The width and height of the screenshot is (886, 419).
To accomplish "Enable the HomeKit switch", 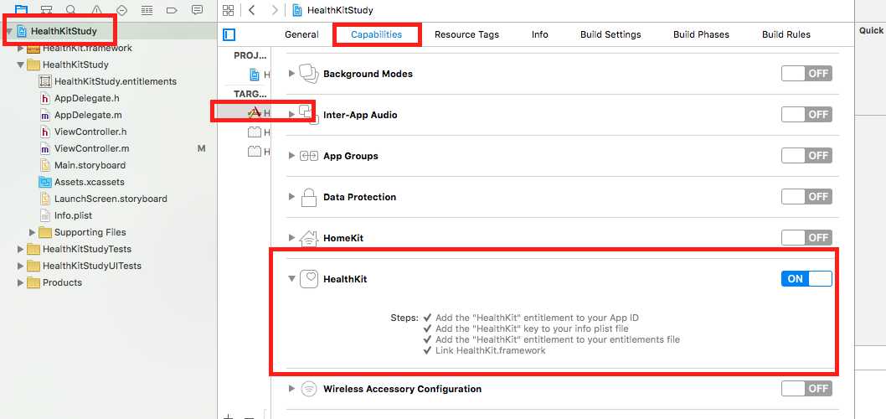I will (806, 237).
